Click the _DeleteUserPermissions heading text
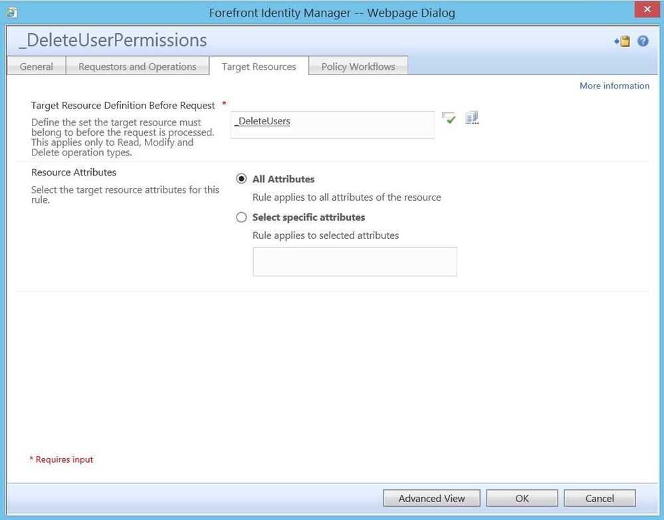 113,41
